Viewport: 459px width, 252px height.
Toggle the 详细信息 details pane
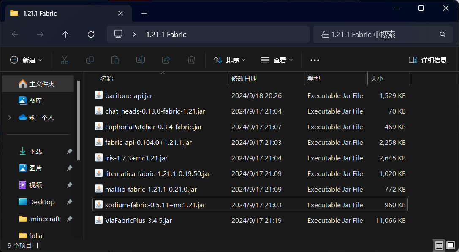point(428,60)
